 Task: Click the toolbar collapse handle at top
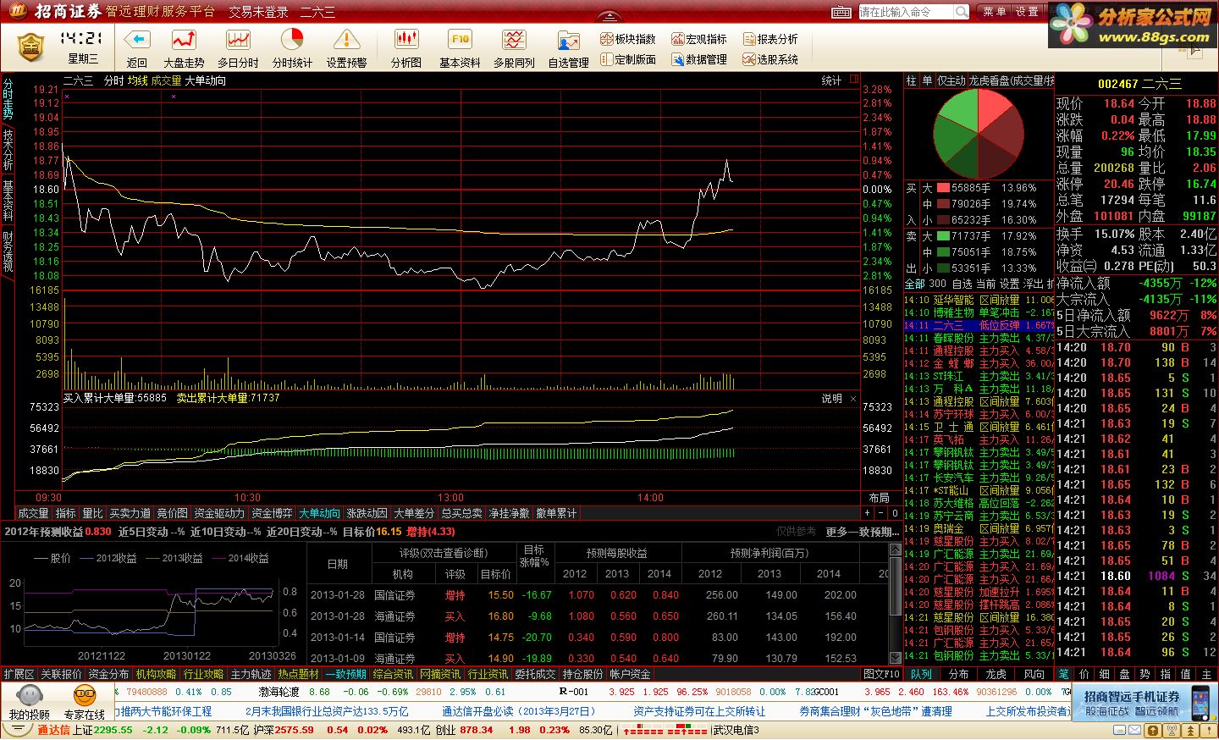point(609,14)
